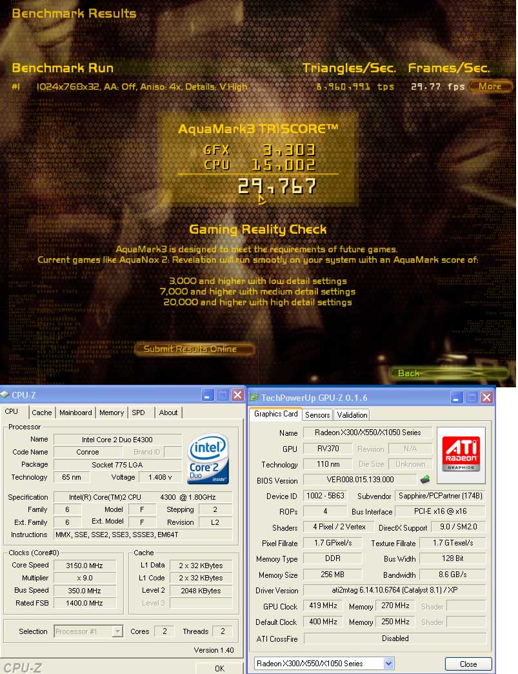Click the benchmark run #1 settings line
The image size is (518, 674).
(x=142, y=87)
